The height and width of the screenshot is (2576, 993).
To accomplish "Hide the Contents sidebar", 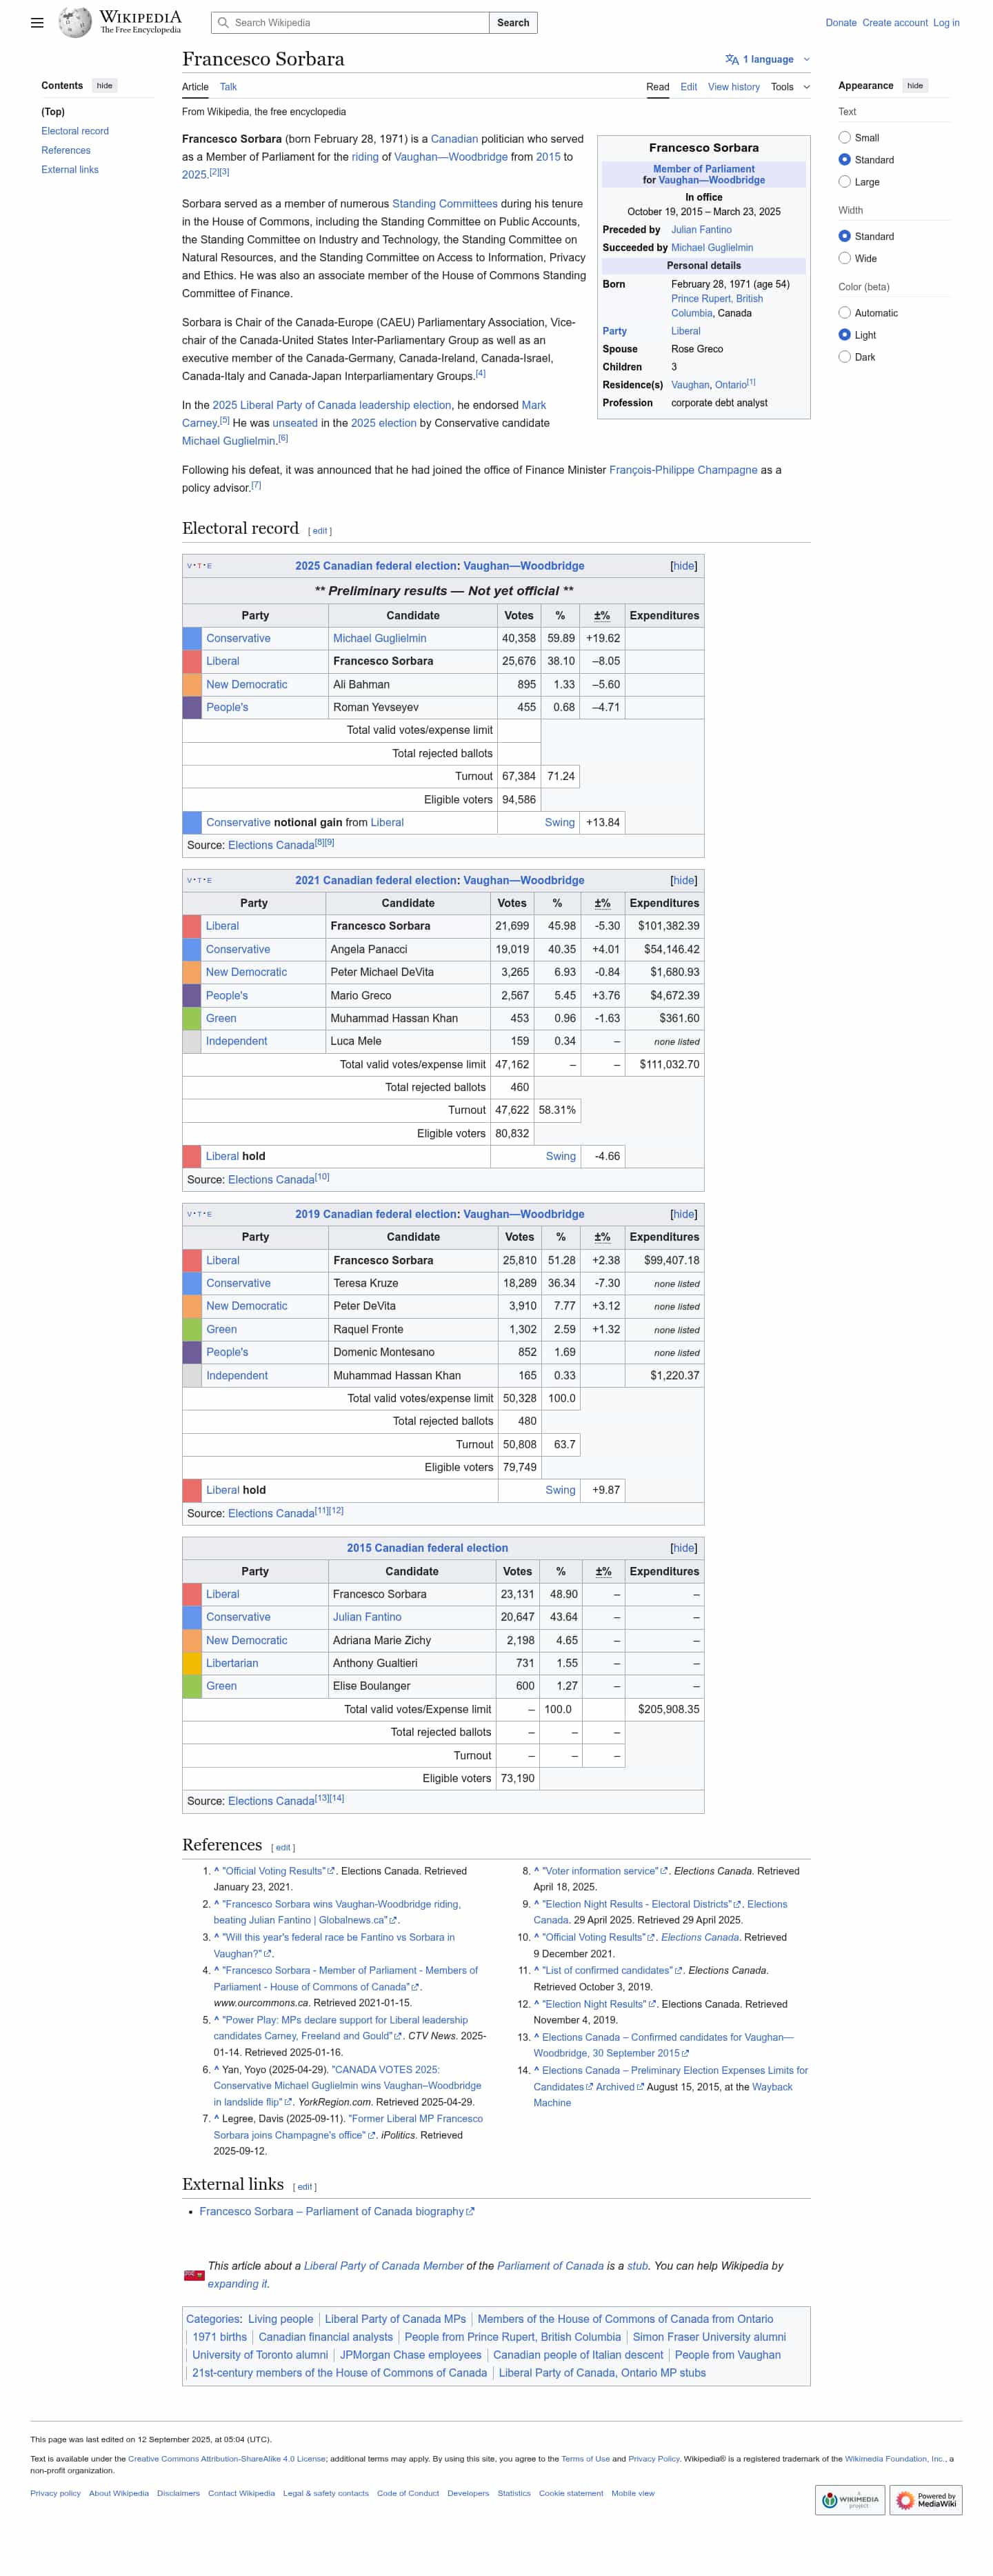I will tap(105, 86).
